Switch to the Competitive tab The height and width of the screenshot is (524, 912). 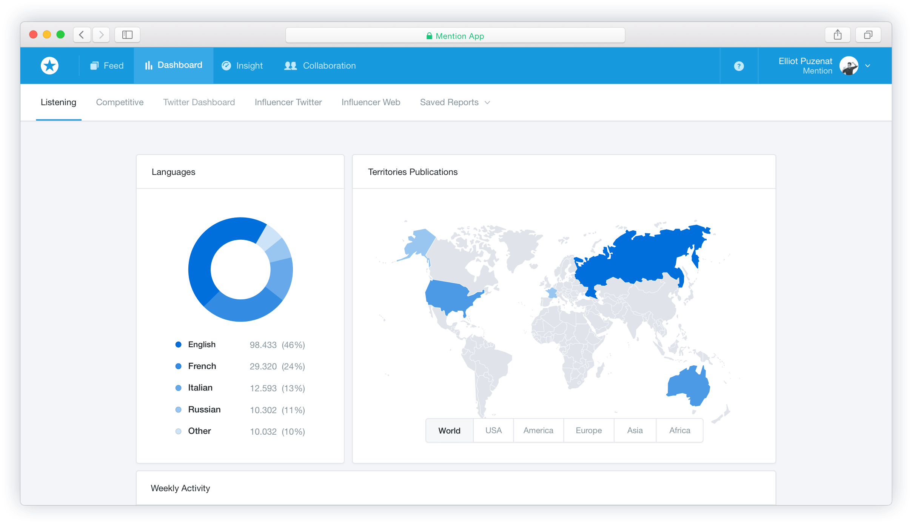click(120, 102)
